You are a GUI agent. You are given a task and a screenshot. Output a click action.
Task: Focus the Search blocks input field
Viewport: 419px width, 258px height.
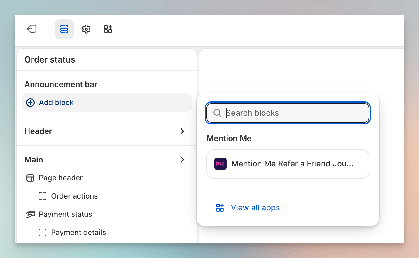[x=288, y=113]
